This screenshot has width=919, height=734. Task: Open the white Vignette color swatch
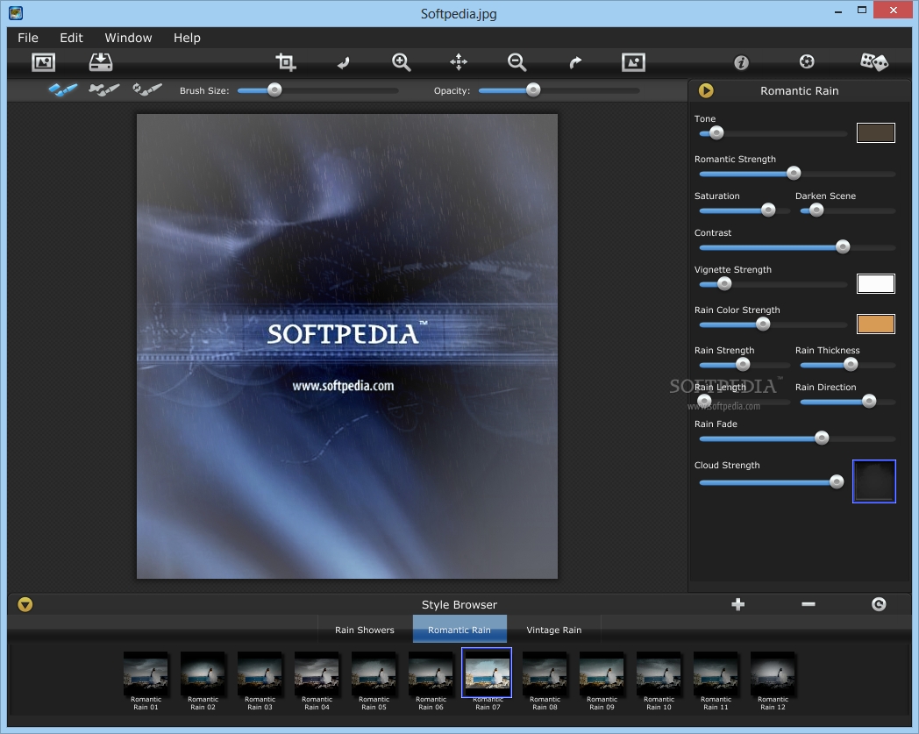[876, 284]
